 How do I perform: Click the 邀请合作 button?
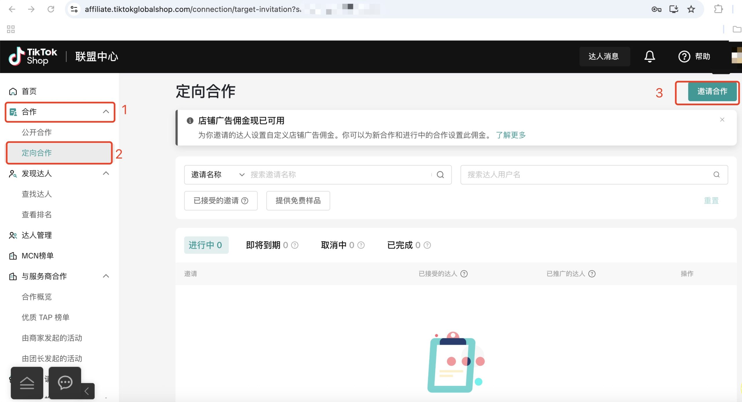click(x=712, y=92)
